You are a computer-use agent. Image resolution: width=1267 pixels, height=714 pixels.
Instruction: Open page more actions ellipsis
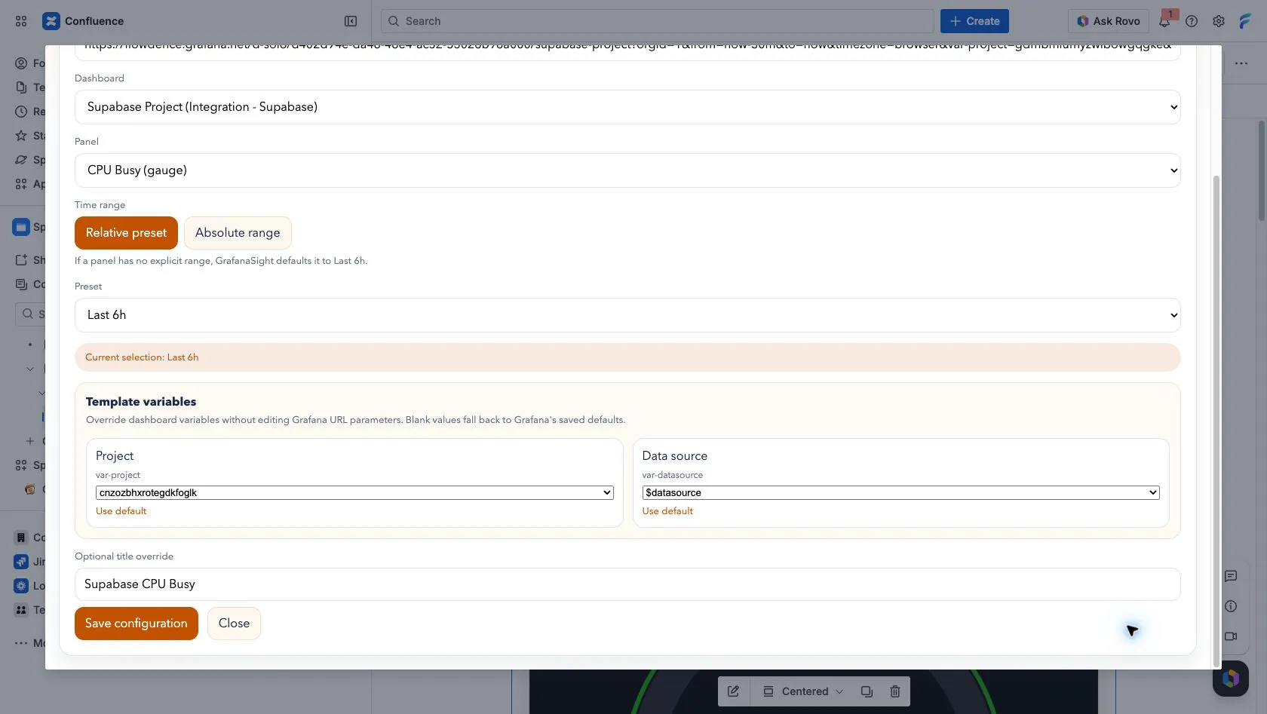(1241, 63)
